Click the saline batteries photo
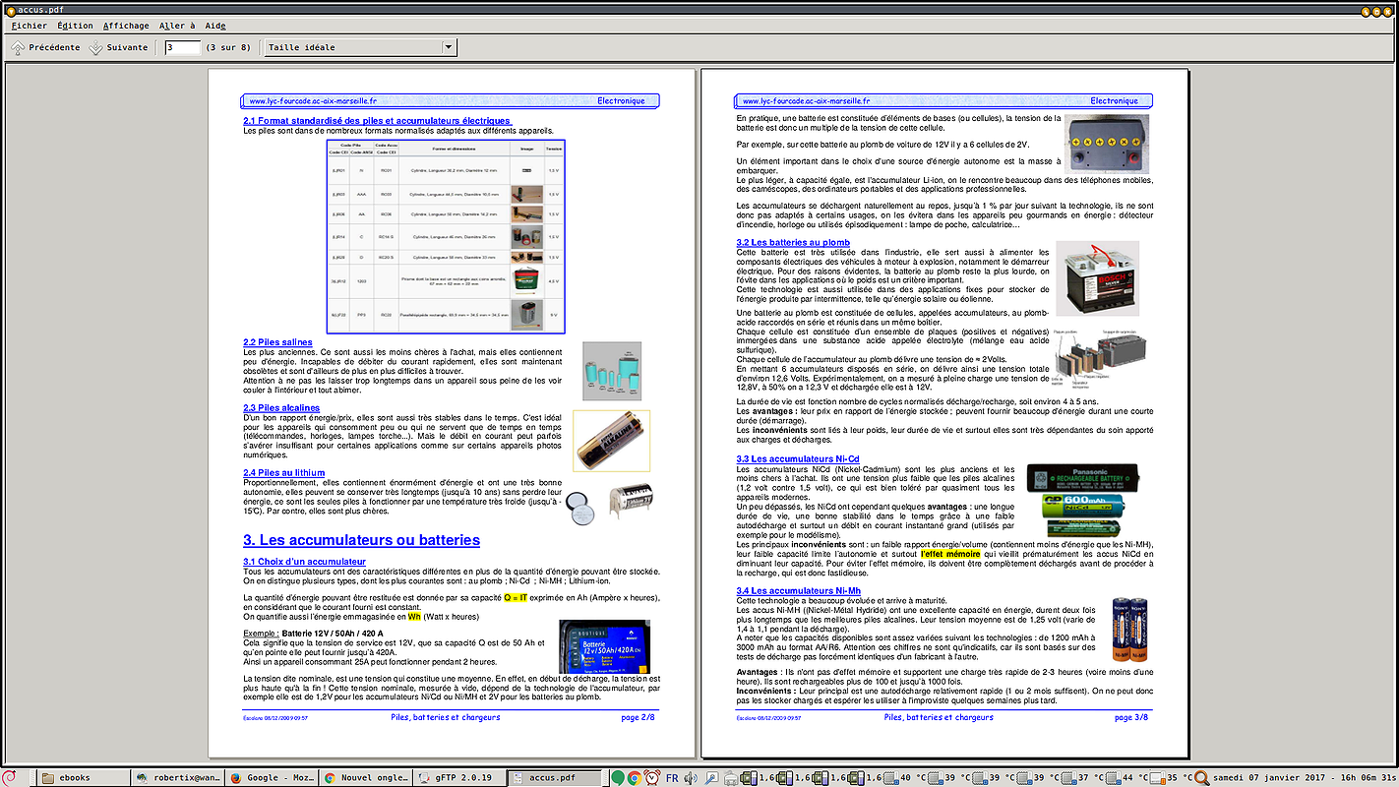 (x=611, y=371)
